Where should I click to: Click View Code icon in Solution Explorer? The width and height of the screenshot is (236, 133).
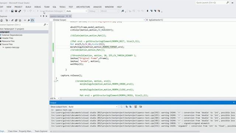coord(25,20)
